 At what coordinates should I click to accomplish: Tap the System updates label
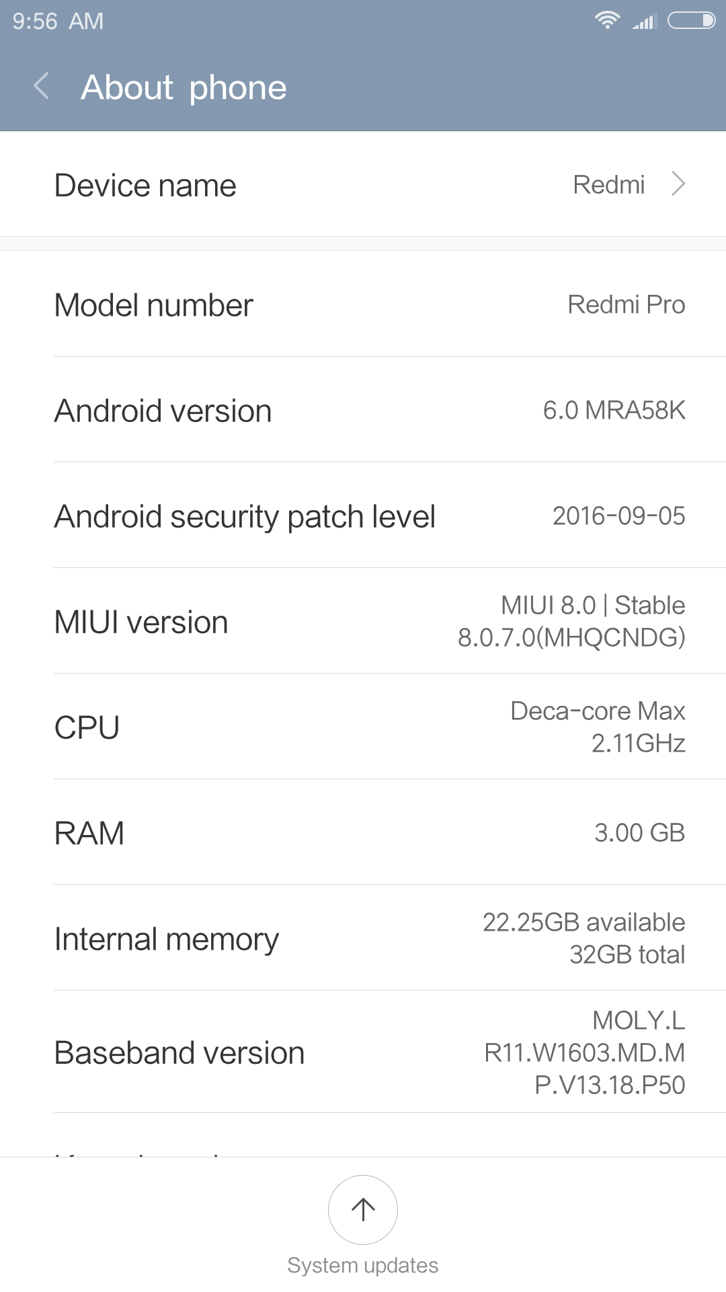[x=363, y=1265]
